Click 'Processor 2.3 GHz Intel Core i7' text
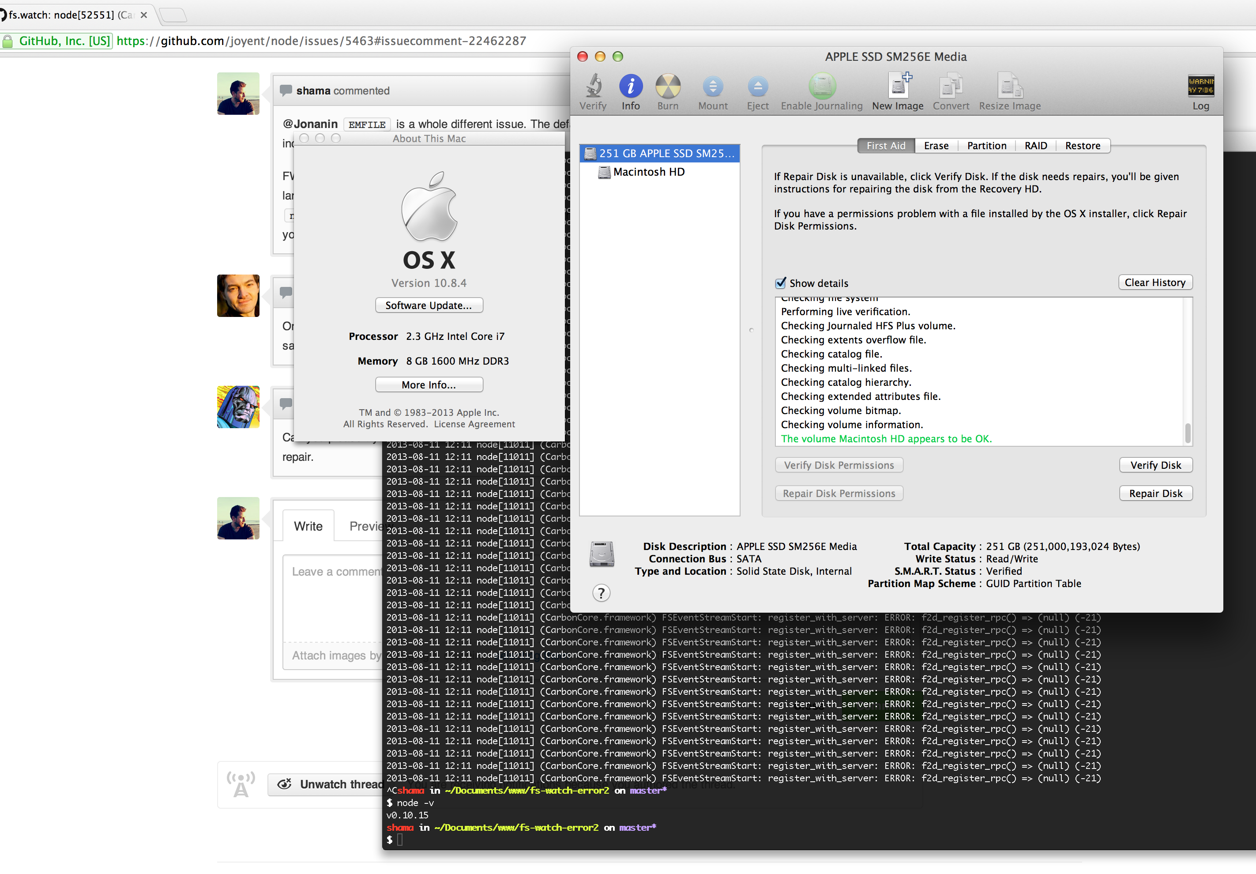The height and width of the screenshot is (874, 1256). click(426, 336)
